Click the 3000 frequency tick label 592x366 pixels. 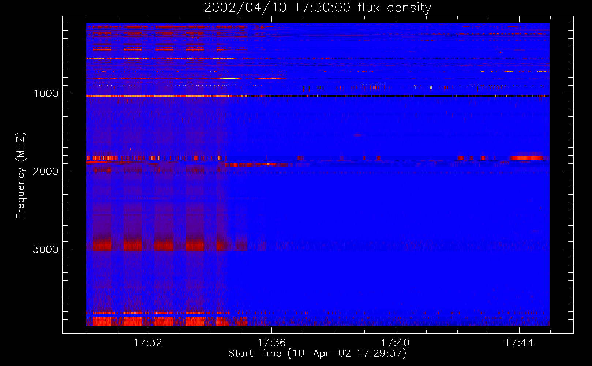point(46,249)
